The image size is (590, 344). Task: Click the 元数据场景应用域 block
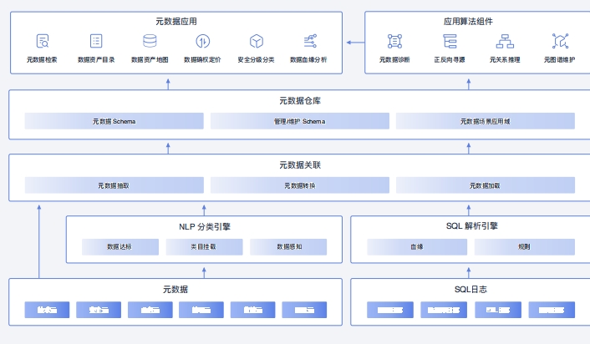coord(486,121)
